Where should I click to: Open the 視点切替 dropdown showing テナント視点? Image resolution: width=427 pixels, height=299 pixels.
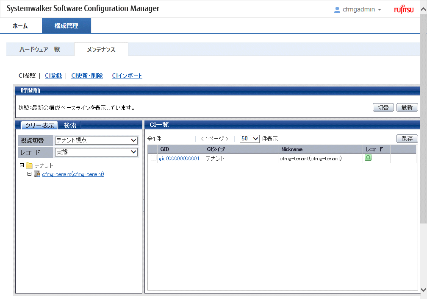click(96, 140)
